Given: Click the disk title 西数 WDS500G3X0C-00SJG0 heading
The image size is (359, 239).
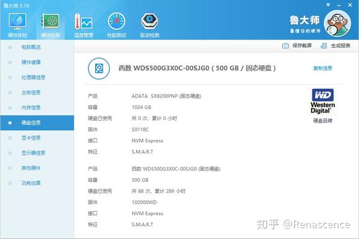Looking at the screenshot, I should pyautogui.click(x=197, y=68).
